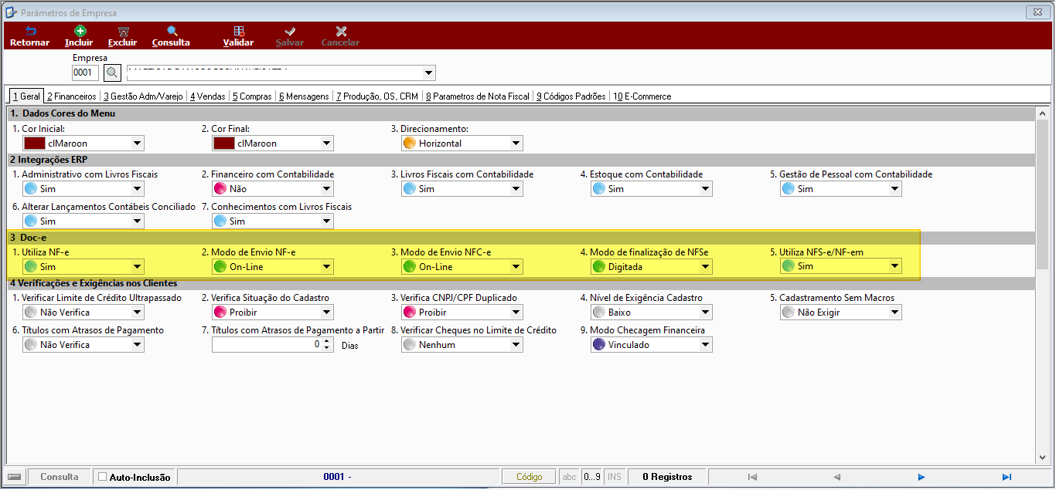This screenshot has height=490, width=1056.
Task: Click the status bar keyboard icon at left
Action: pyautogui.click(x=15, y=477)
